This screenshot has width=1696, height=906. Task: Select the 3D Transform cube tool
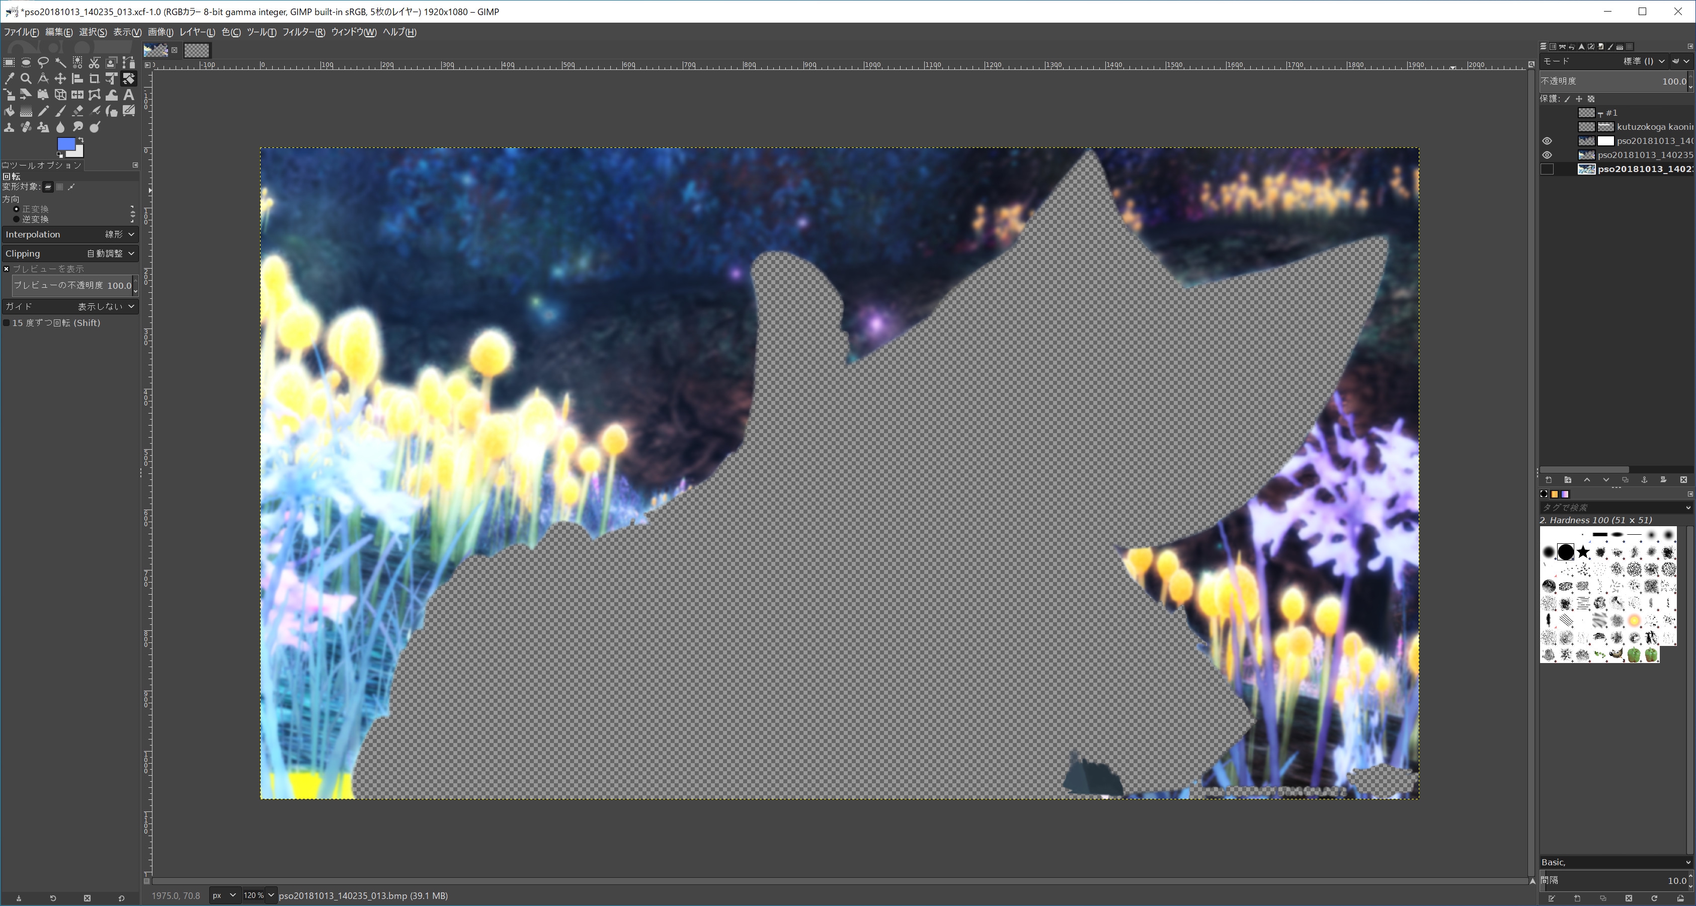pos(60,95)
